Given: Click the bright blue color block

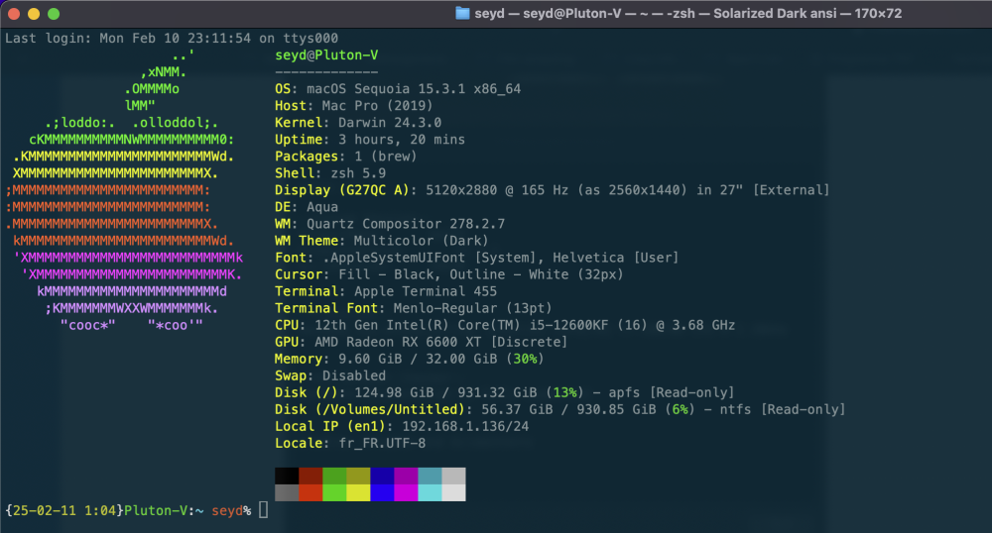Looking at the screenshot, I should pyautogui.click(x=382, y=492).
